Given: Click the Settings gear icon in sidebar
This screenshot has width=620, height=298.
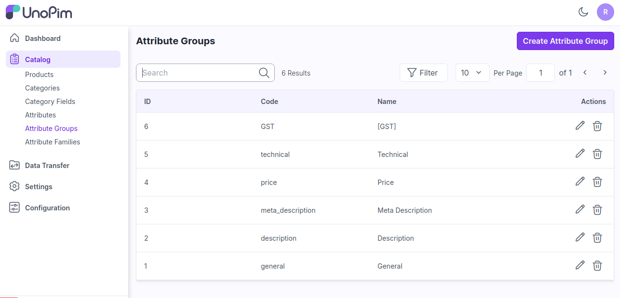Looking at the screenshot, I should click(14, 186).
